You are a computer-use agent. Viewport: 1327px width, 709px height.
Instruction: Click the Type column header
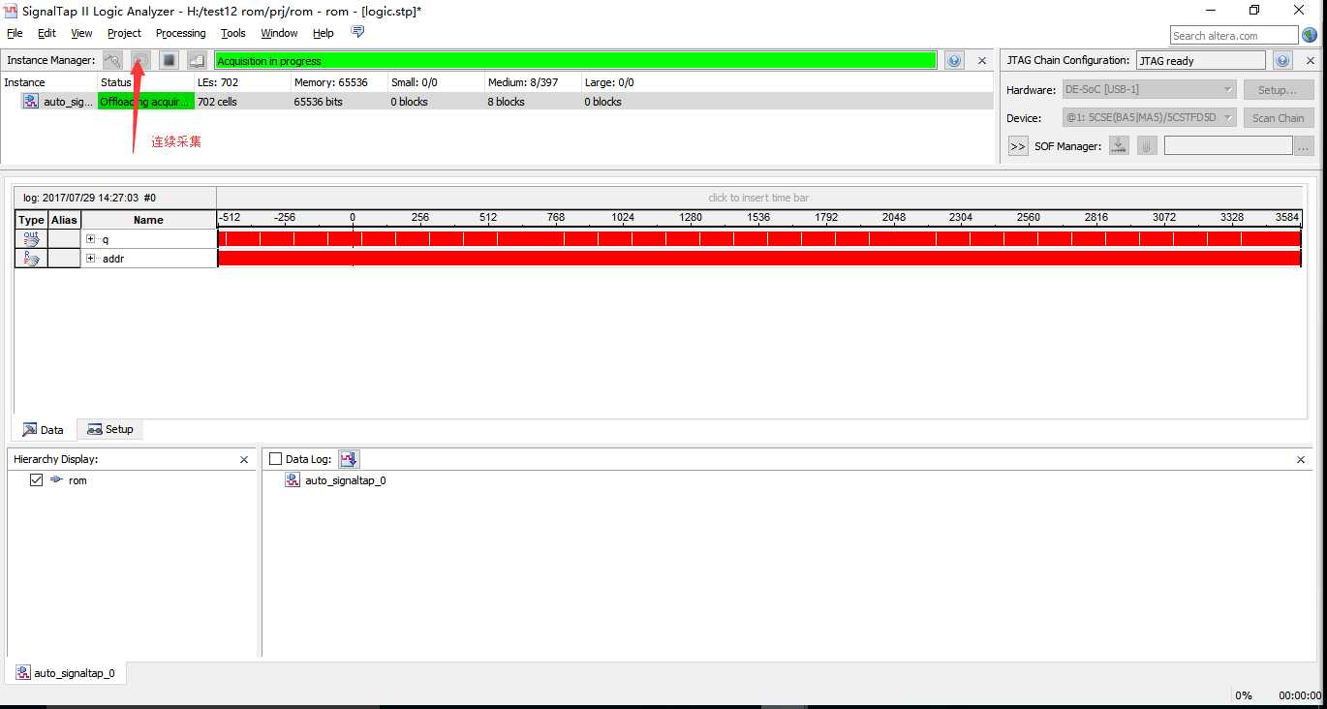click(x=31, y=220)
